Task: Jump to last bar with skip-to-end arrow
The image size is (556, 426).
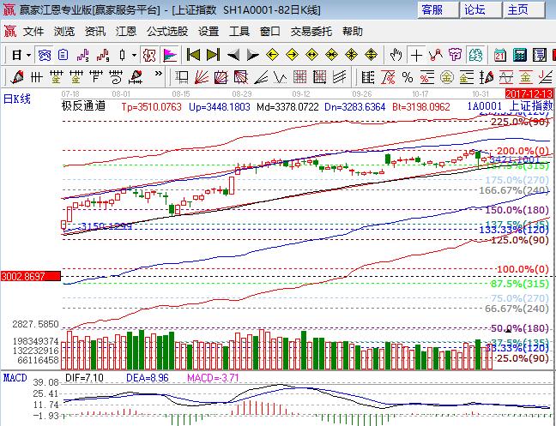Action: (212, 54)
